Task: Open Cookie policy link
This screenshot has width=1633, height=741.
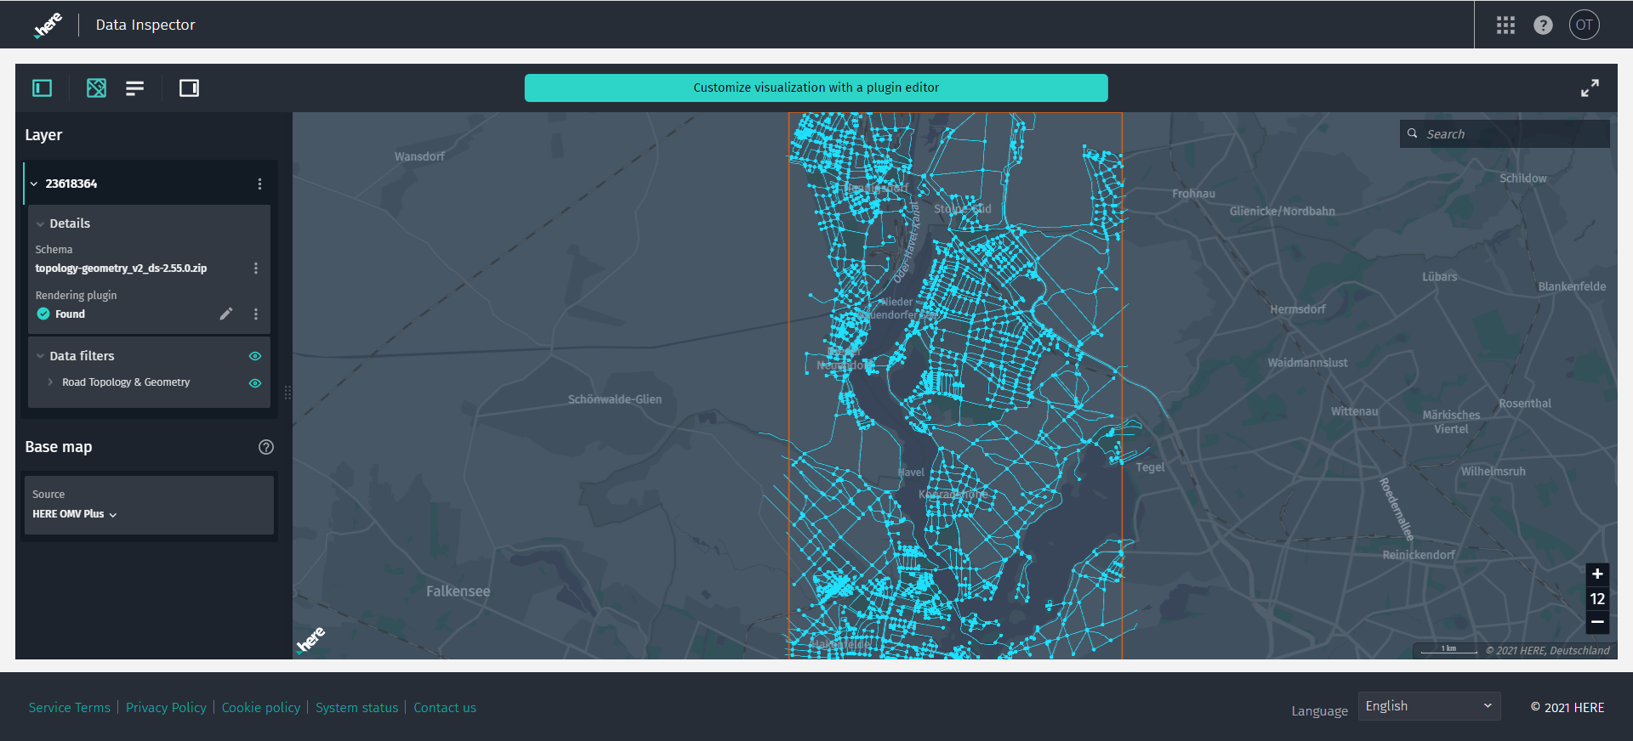Action: pyautogui.click(x=261, y=707)
